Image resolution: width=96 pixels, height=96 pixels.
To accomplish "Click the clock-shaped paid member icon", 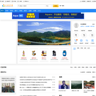I will tap(81, 41).
